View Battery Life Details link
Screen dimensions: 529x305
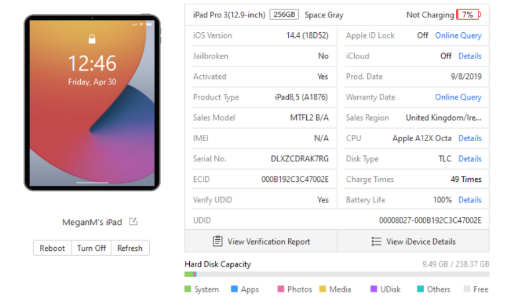coord(470,199)
